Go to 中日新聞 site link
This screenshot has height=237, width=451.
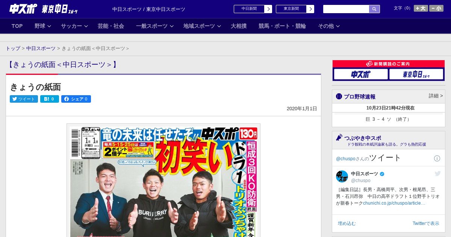point(253,9)
